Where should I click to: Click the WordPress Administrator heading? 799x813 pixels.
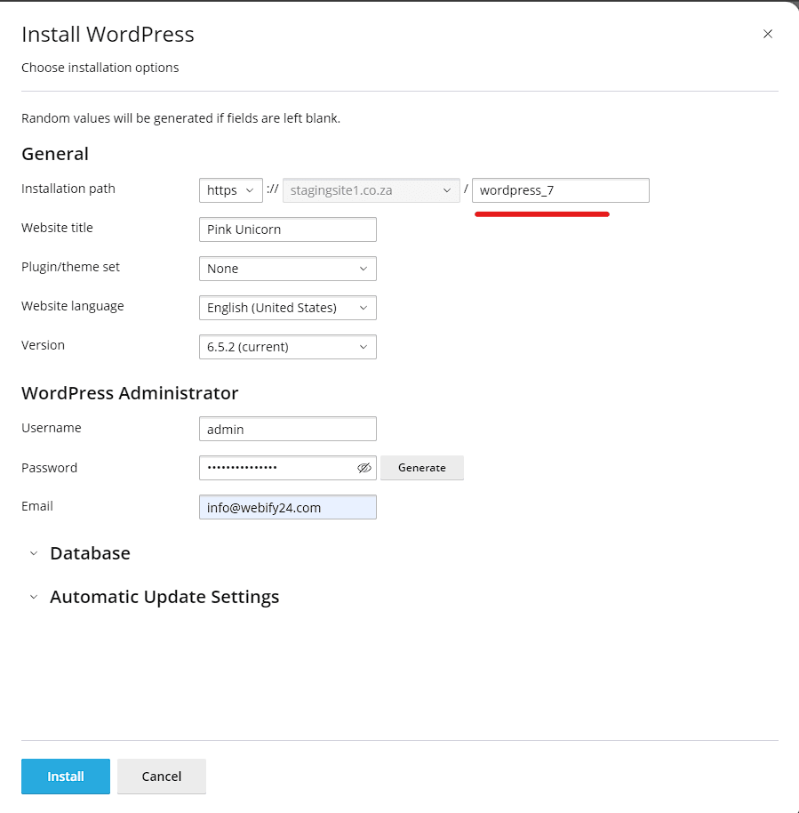[130, 393]
